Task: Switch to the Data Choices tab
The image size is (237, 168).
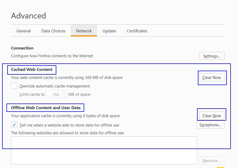Action: pos(53,31)
